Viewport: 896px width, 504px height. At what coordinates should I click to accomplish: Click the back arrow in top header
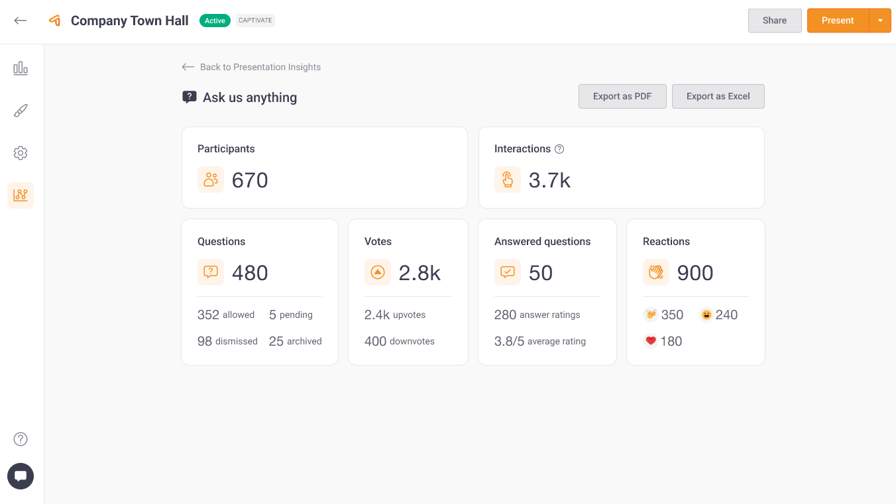point(21,21)
